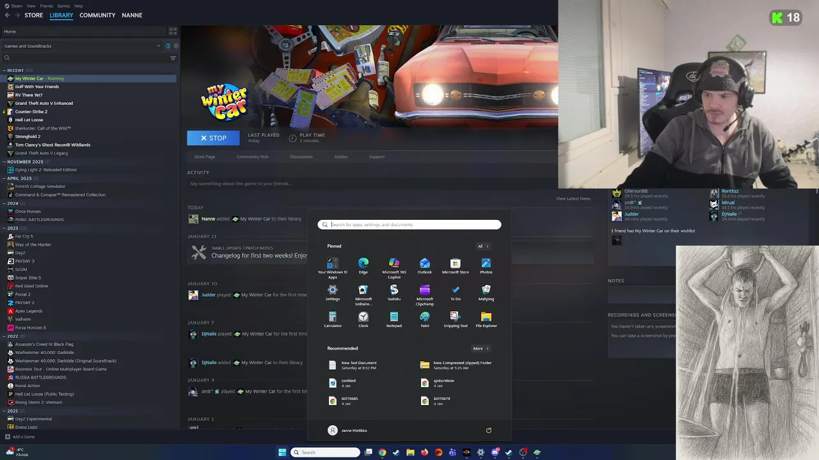
Task: Open Chrome from the taskbar
Action: tap(382, 452)
